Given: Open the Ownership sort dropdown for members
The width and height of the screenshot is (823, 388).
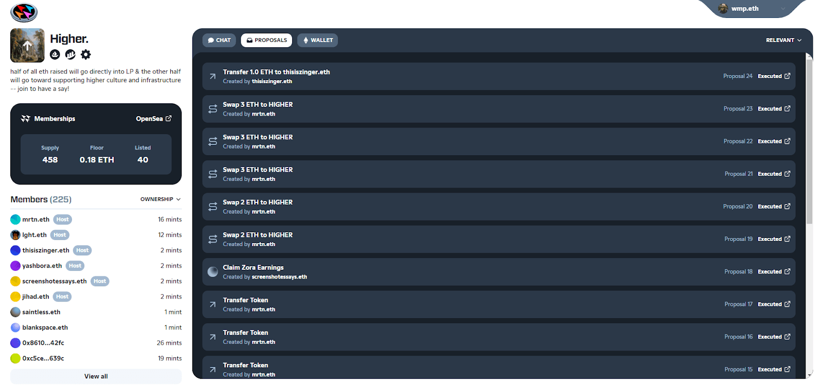Looking at the screenshot, I should tap(160, 199).
